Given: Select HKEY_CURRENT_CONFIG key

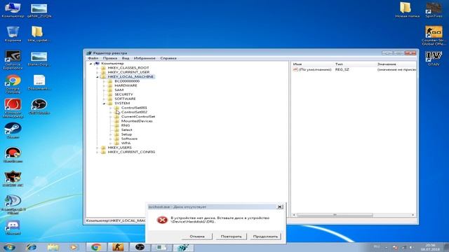Looking at the screenshot, I should pos(131,152).
